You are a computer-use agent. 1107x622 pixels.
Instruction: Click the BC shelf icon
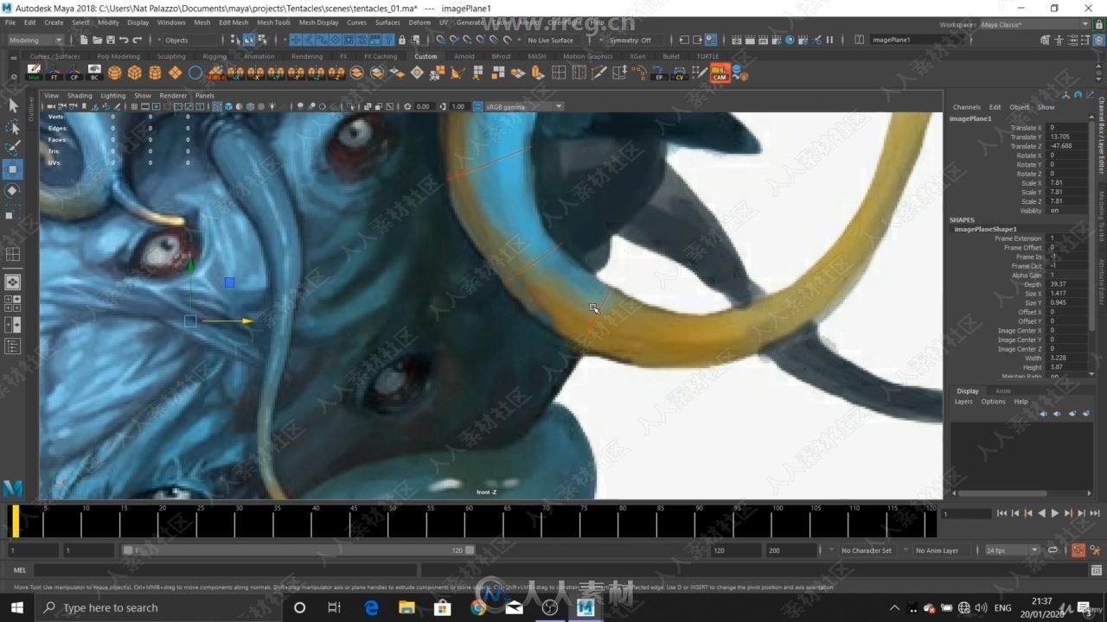pos(94,73)
